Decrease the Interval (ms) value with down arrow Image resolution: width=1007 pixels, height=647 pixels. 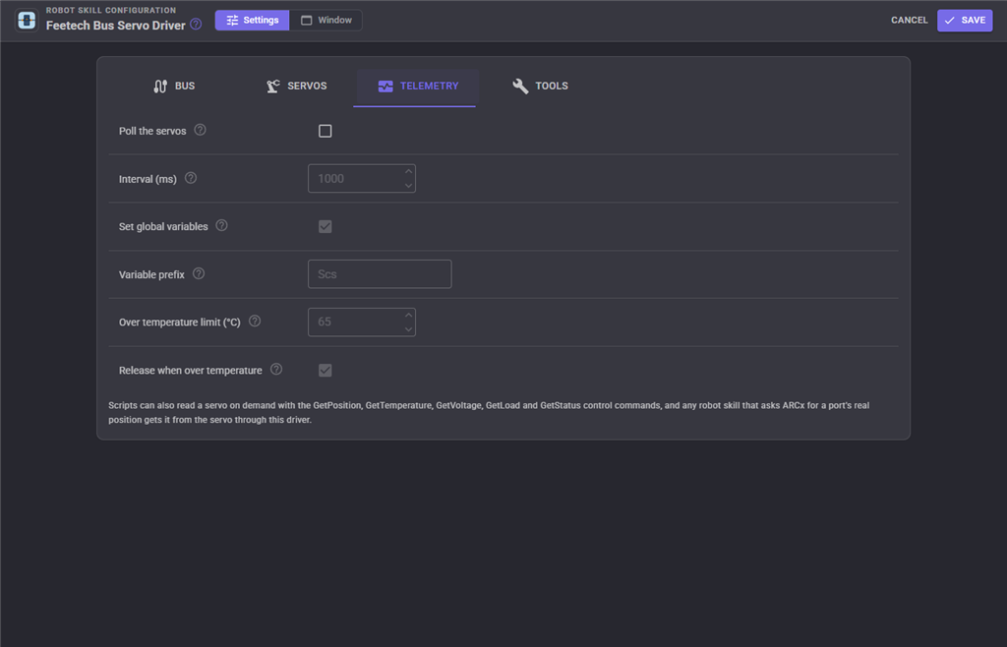coord(408,186)
